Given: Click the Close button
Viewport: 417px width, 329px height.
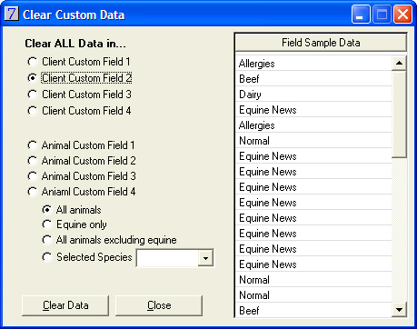Looking at the screenshot, I should point(159,305).
